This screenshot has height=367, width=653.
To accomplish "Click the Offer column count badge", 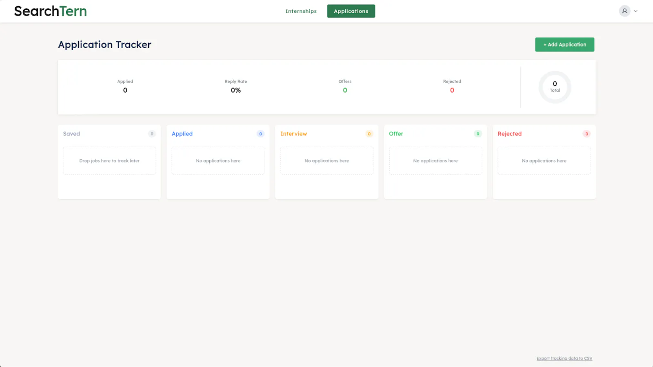I will point(478,134).
